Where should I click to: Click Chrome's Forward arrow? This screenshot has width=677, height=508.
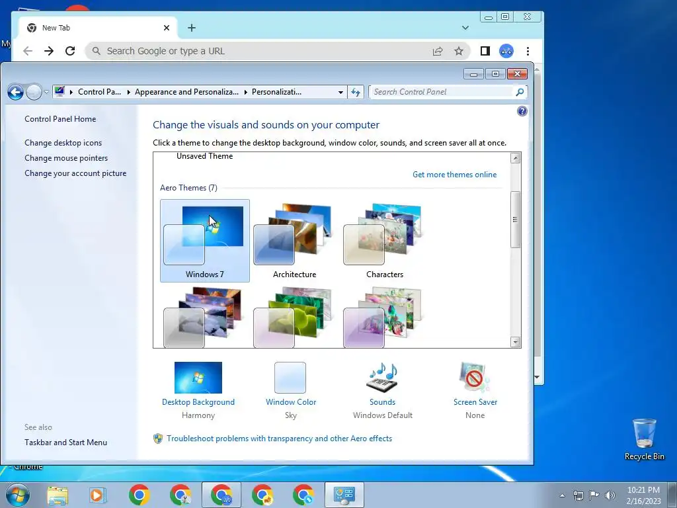pyautogui.click(x=49, y=51)
